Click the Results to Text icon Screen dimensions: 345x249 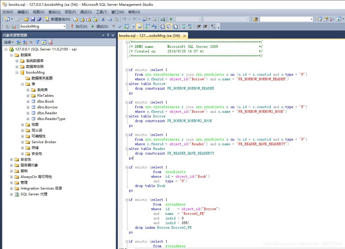pos(162,27)
